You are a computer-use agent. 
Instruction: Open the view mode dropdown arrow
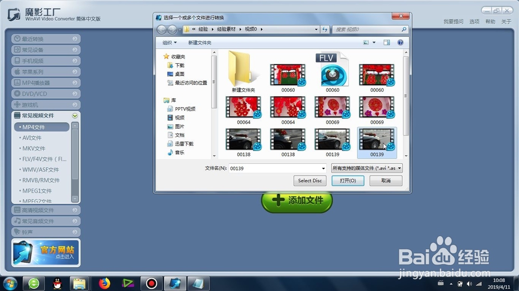[374, 42]
